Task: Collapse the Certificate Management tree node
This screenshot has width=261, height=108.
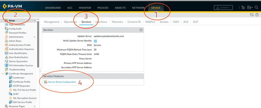Action: [x=2, y=74]
